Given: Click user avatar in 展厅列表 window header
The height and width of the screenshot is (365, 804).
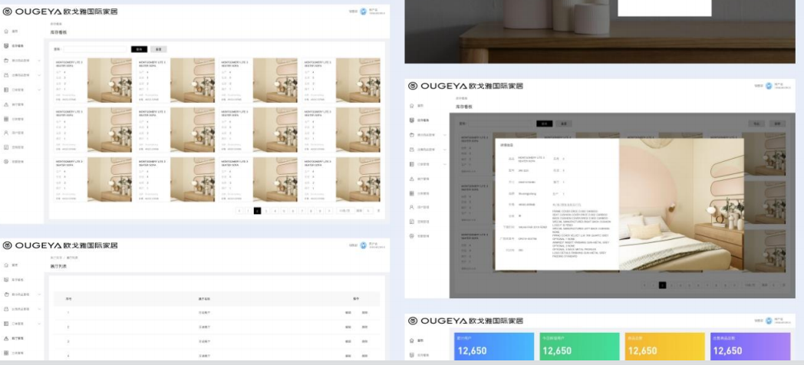Looking at the screenshot, I should tap(363, 245).
